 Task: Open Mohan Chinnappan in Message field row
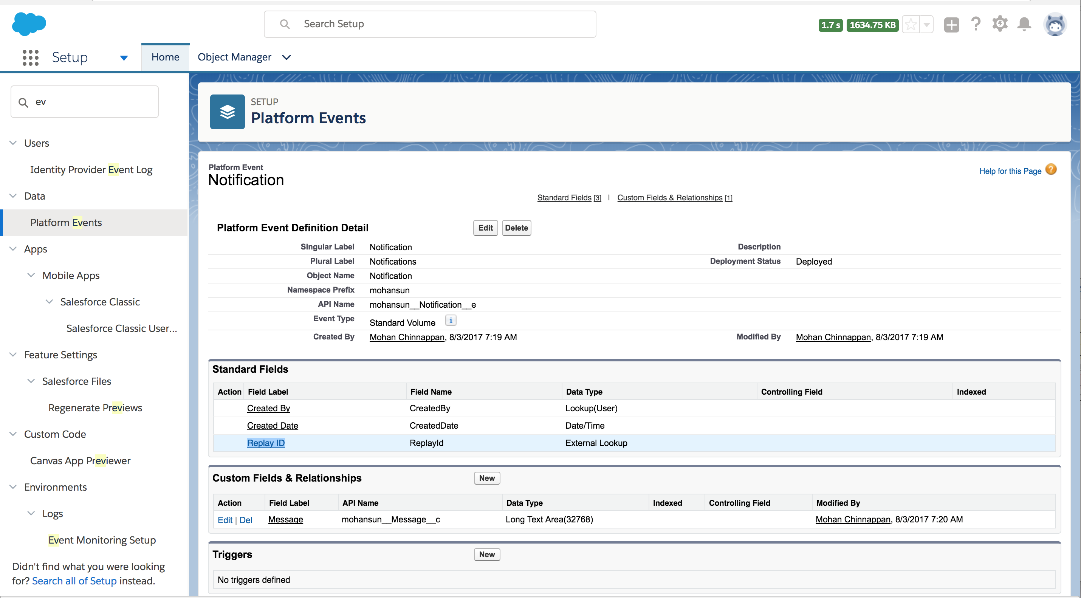point(853,519)
